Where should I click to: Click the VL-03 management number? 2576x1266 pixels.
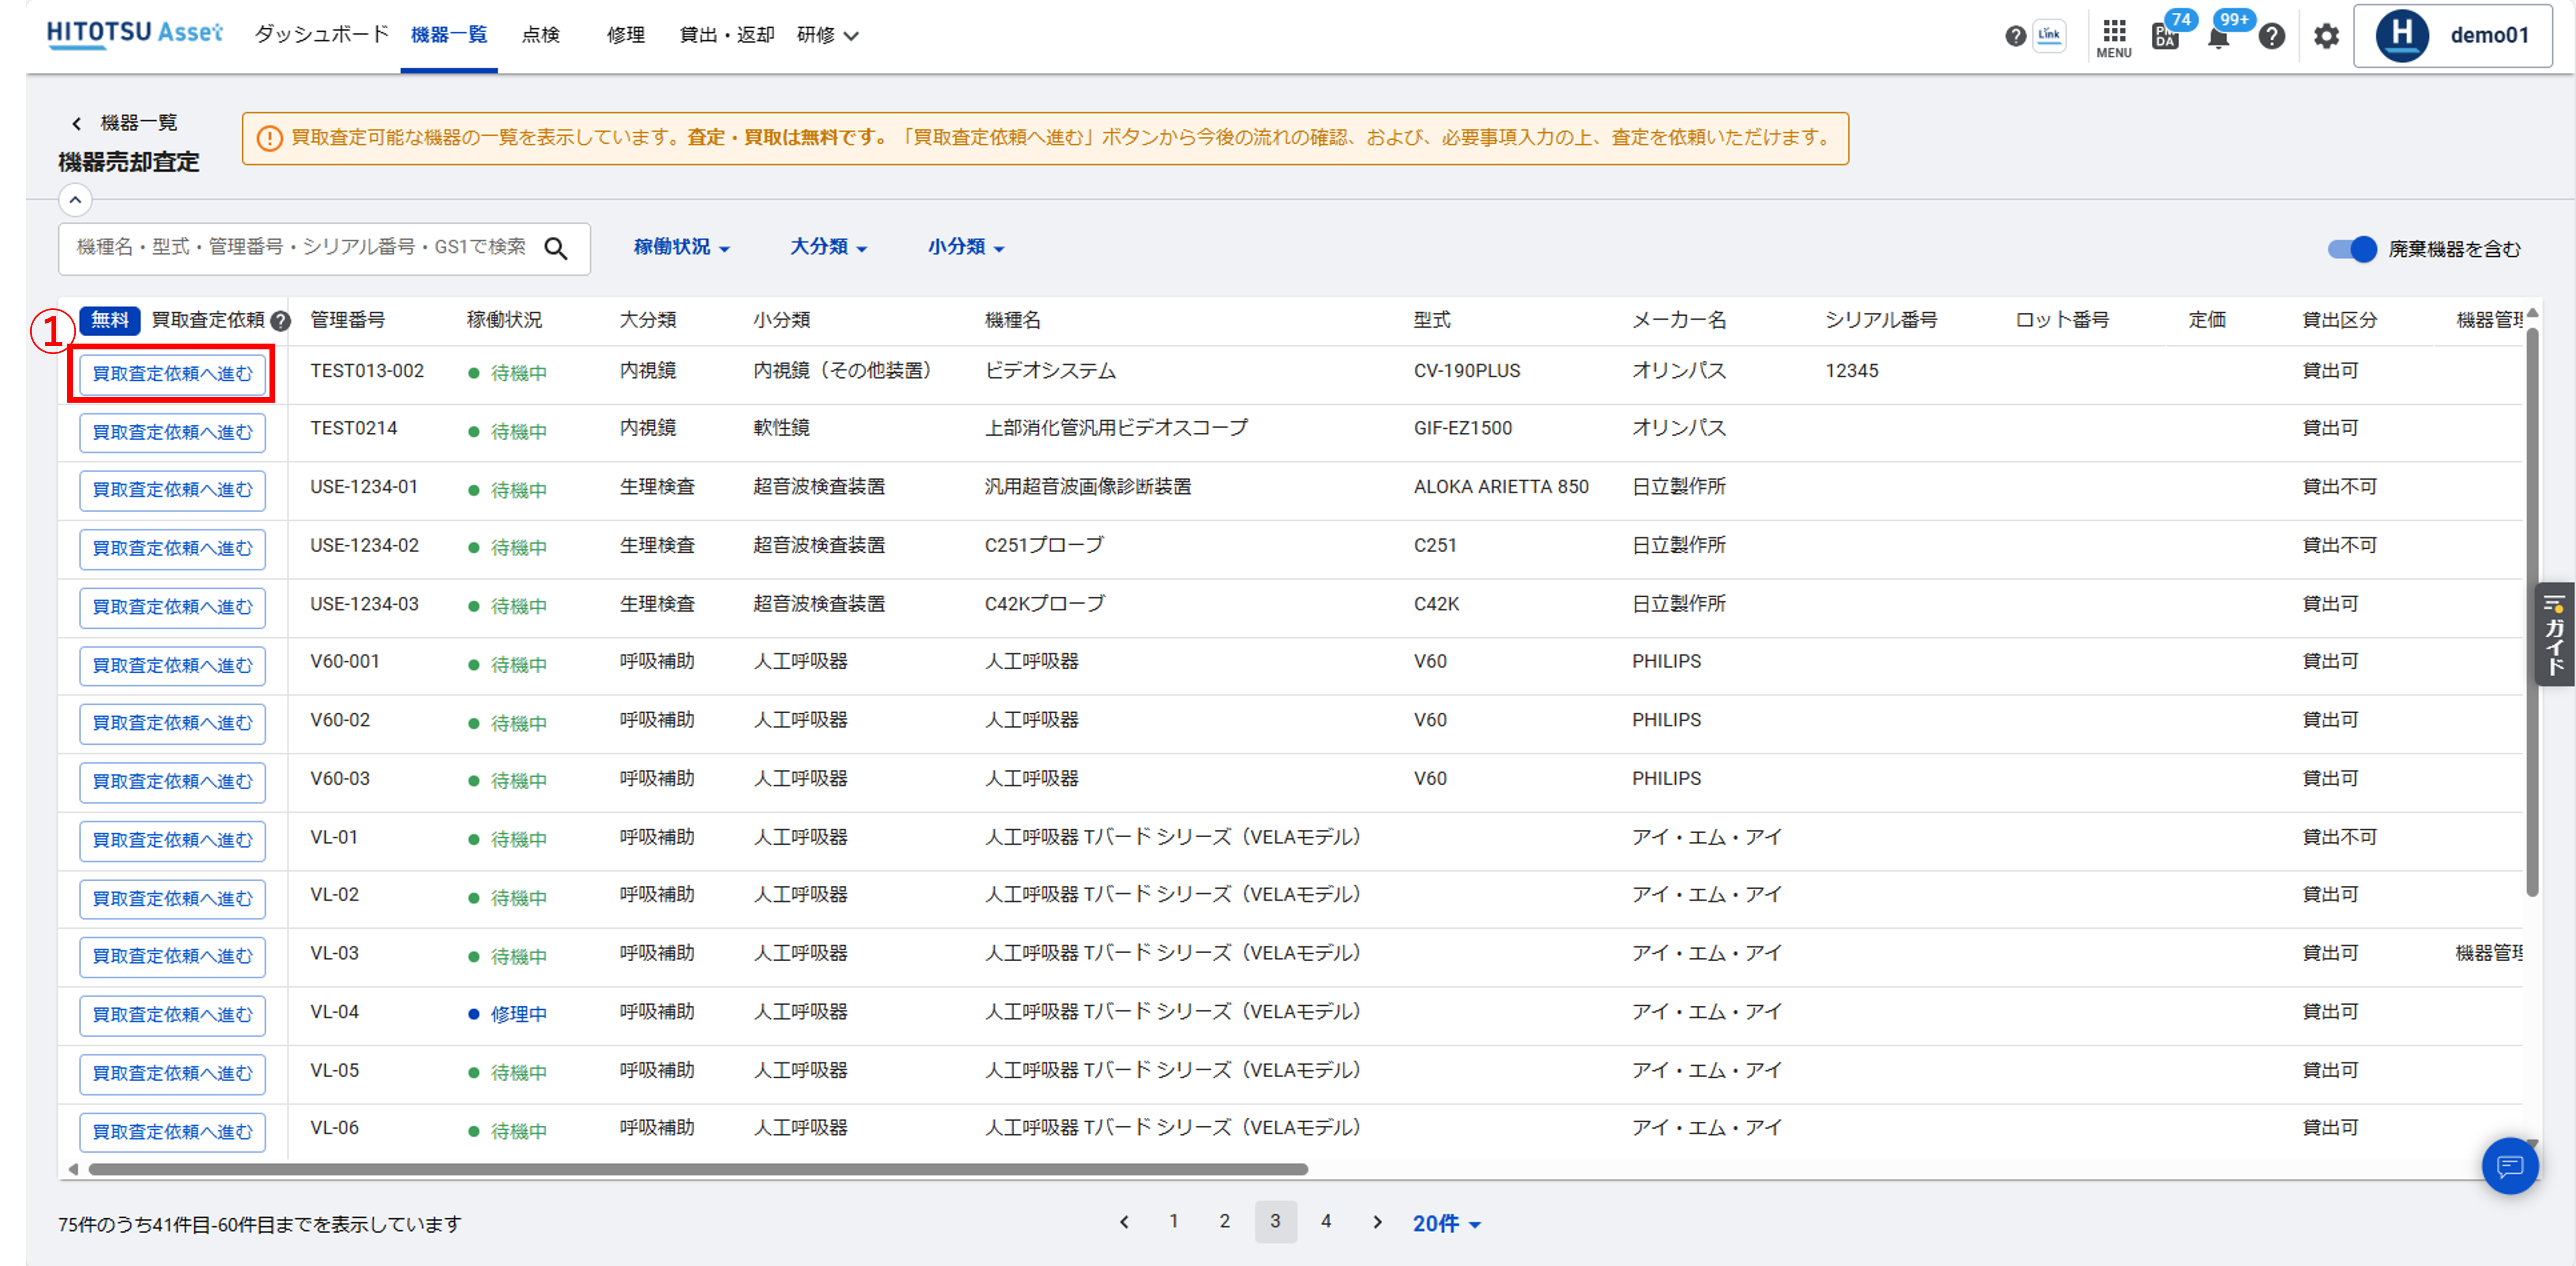tap(334, 953)
